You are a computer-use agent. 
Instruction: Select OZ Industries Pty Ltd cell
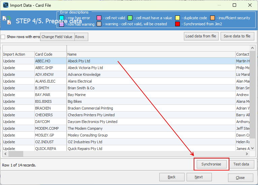pos(151,142)
